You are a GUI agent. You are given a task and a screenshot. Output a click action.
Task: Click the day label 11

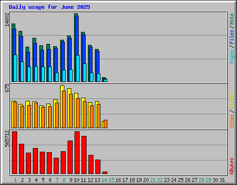tap(83, 180)
